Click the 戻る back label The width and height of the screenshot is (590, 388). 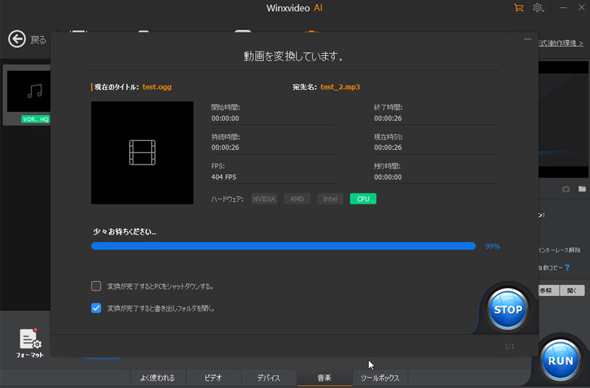[x=38, y=40]
